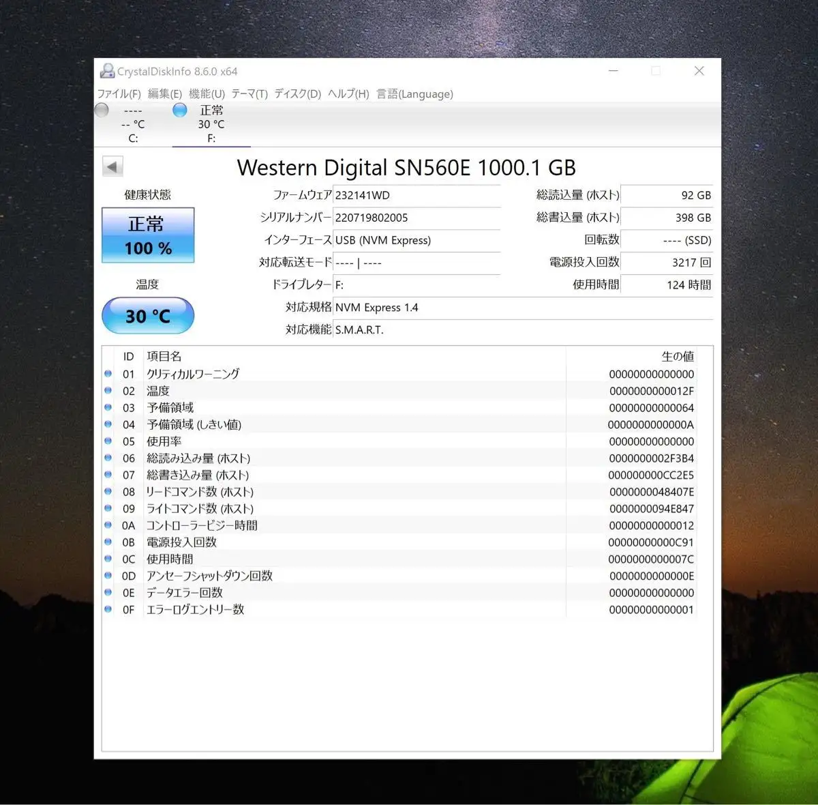
Task: Open the ファイル(F) menu
Action: (x=119, y=94)
